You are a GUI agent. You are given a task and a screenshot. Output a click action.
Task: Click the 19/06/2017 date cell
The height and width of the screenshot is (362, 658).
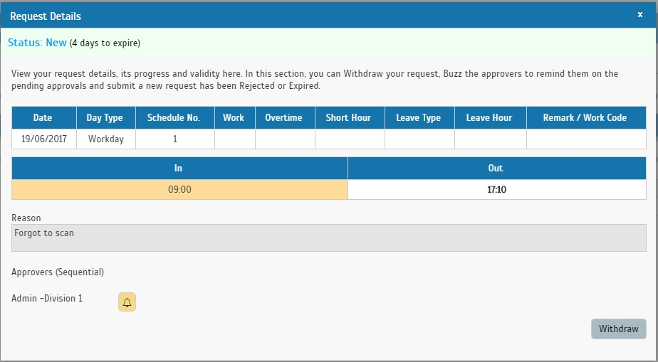click(x=44, y=139)
